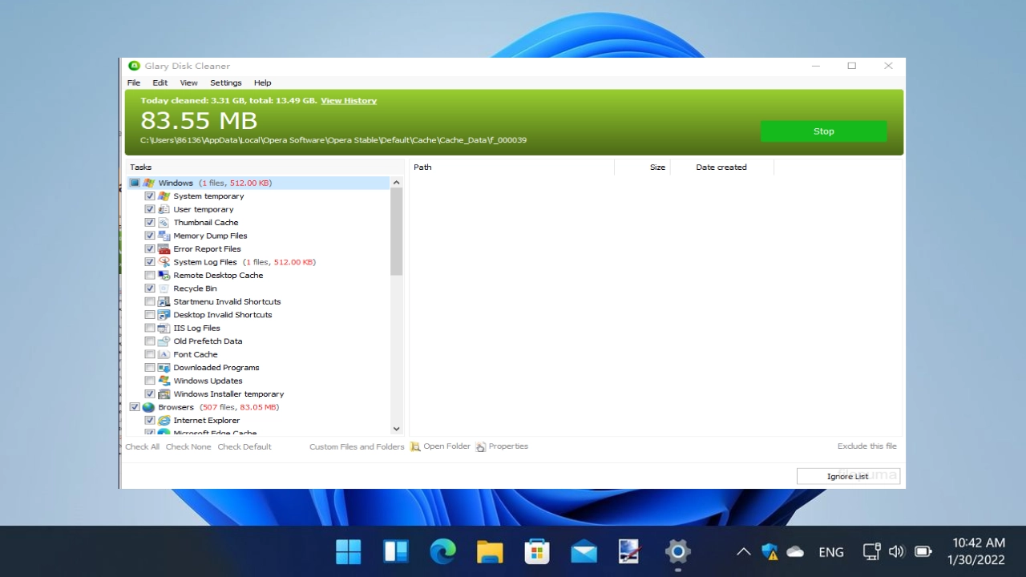Click the IIS Log Files icon
The height and width of the screenshot is (577, 1026).
click(x=164, y=329)
